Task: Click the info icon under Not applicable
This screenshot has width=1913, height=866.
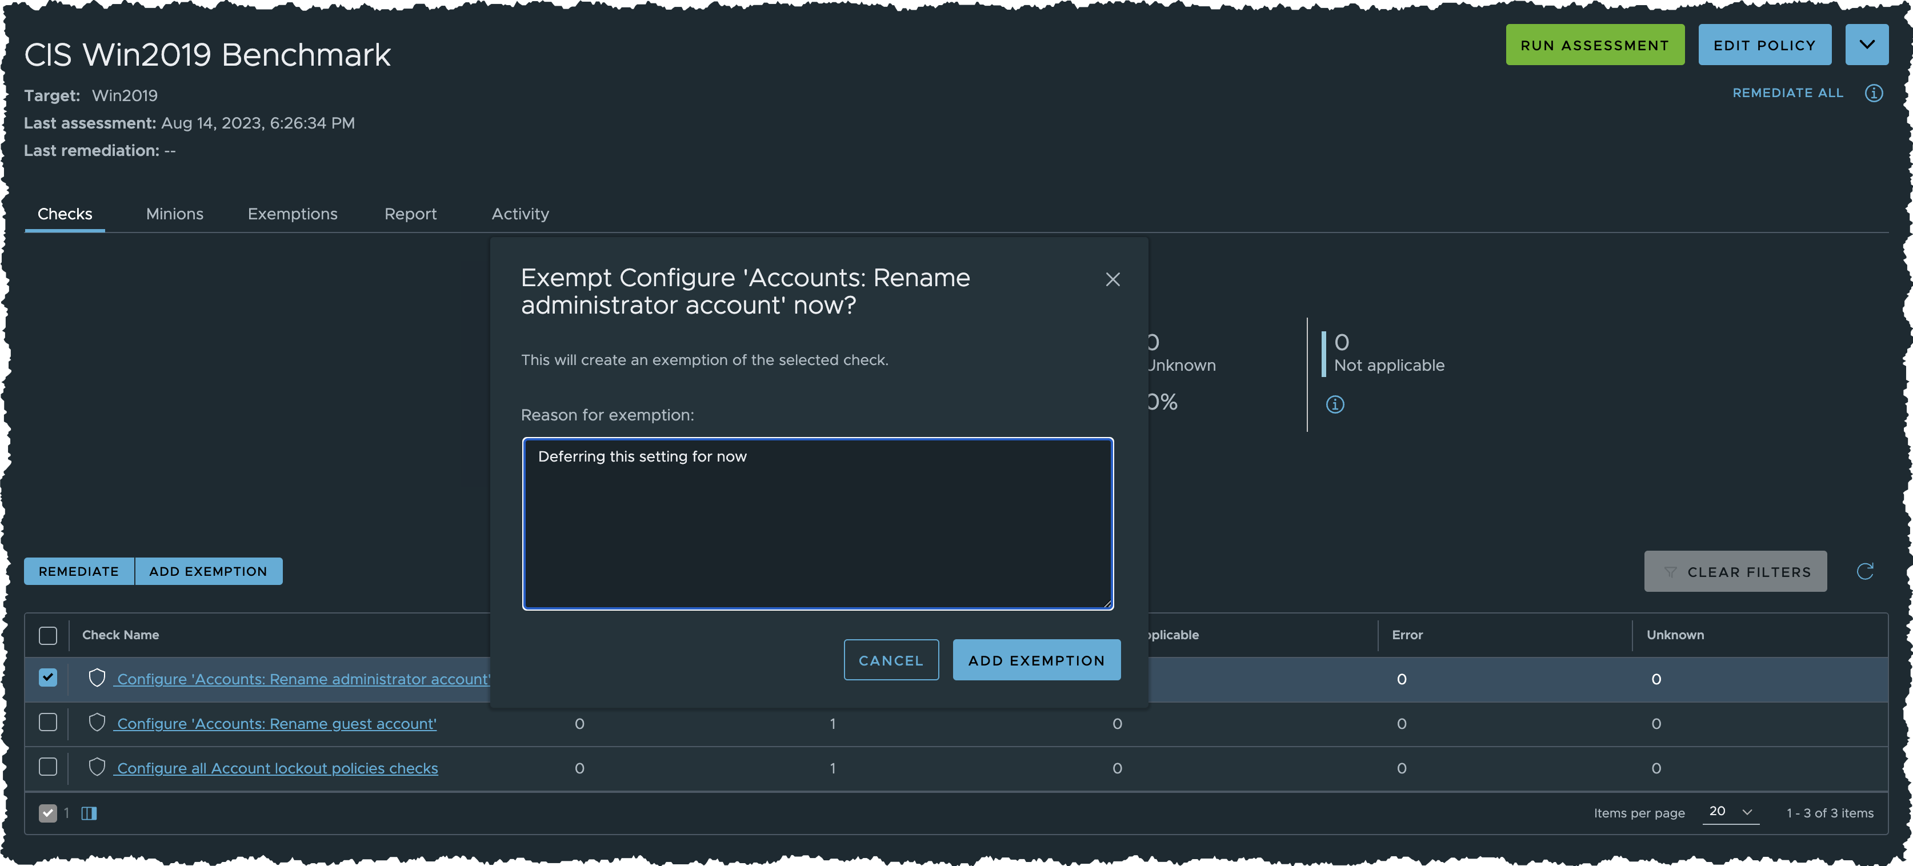Action: [1335, 404]
